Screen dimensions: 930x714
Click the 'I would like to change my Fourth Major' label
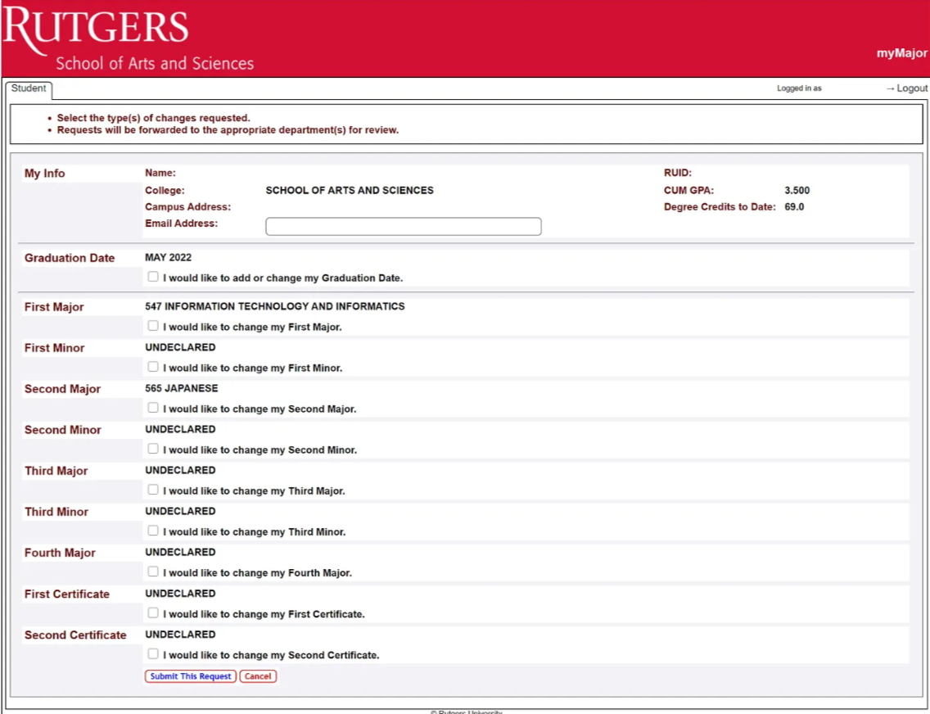257,573
